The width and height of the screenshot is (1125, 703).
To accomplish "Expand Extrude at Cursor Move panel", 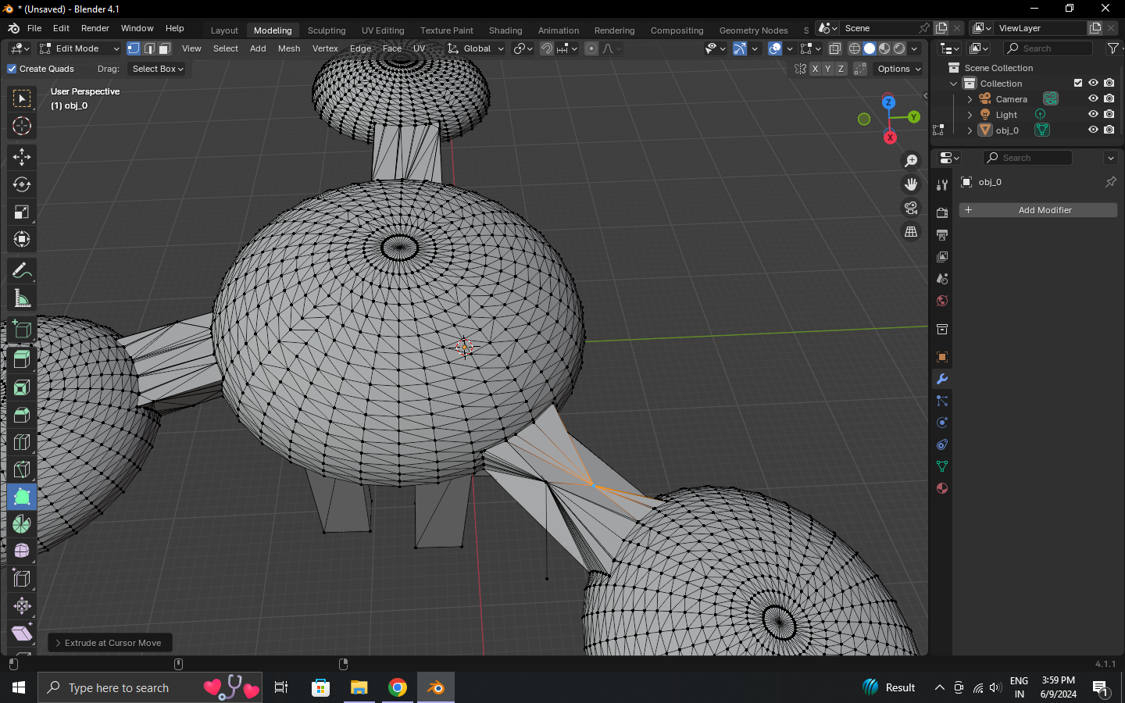I will click(109, 643).
